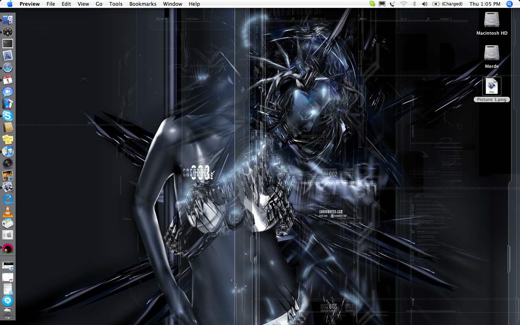Open the blue book dictionary icon in dock
This screenshot has width=520, height=325.
pyautogui.click(x=8, y=104)
